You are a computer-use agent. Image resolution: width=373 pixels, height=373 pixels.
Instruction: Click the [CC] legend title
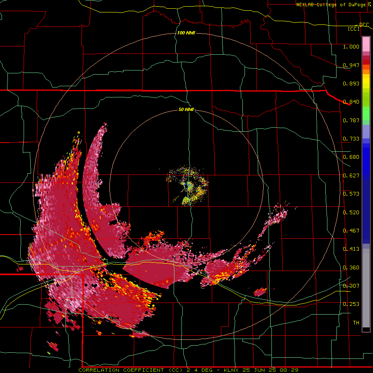coord(354,29)
